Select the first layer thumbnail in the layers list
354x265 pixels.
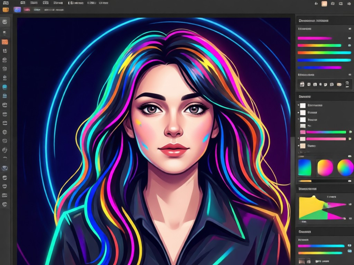303,105
